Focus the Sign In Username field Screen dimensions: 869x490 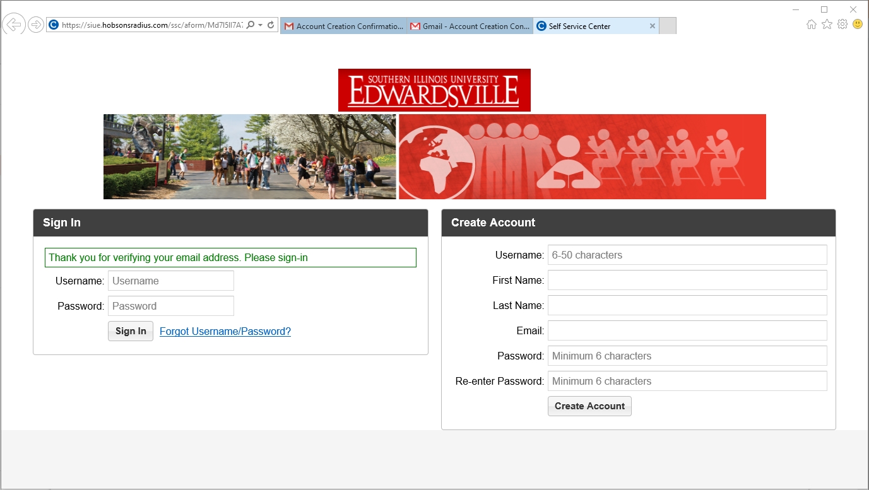tap(171, 281)
